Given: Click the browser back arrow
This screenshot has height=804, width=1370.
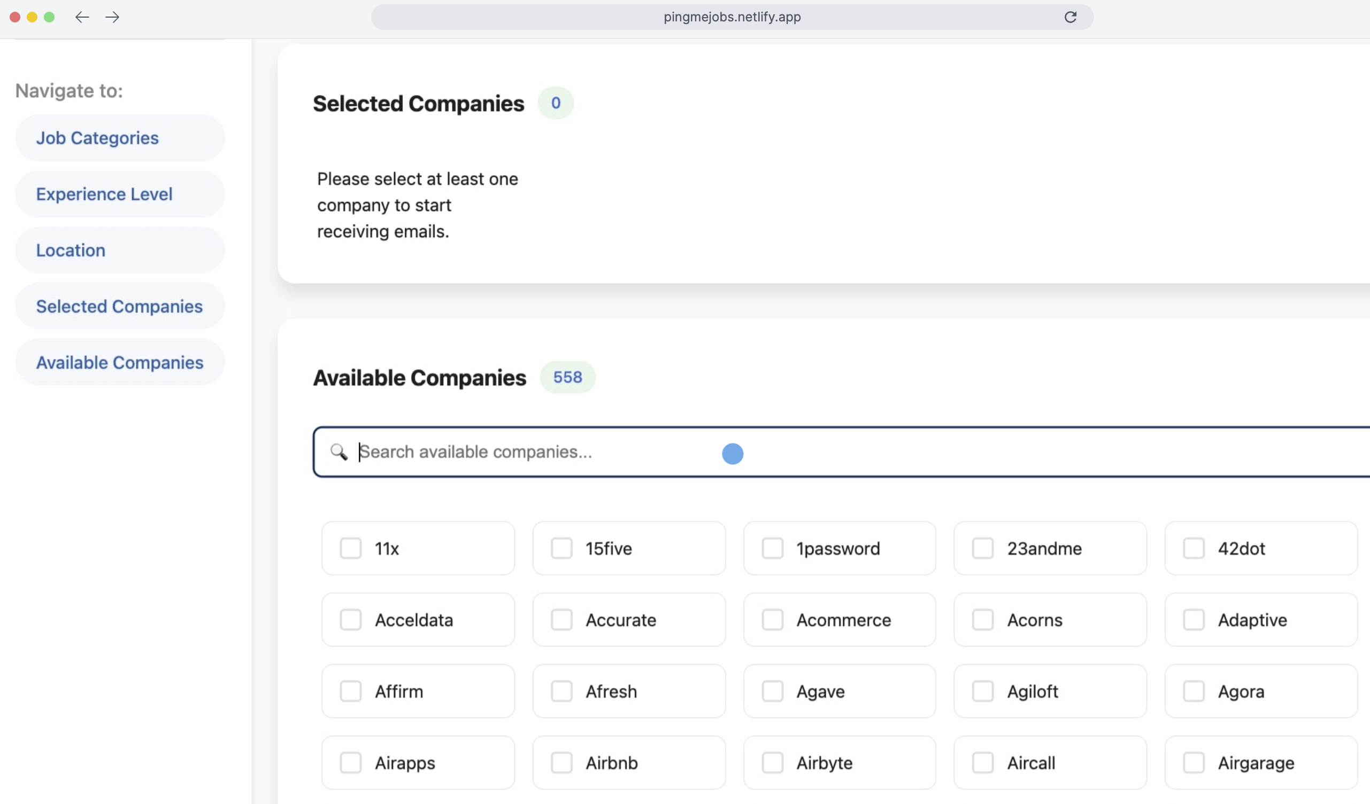Looking at the screenshot, I should tap(82, 18).
